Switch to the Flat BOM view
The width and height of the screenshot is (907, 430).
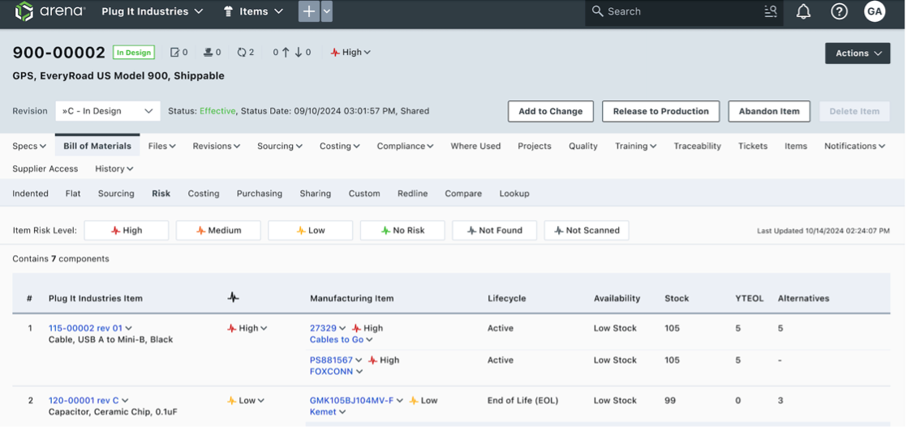tap(73, 194)
